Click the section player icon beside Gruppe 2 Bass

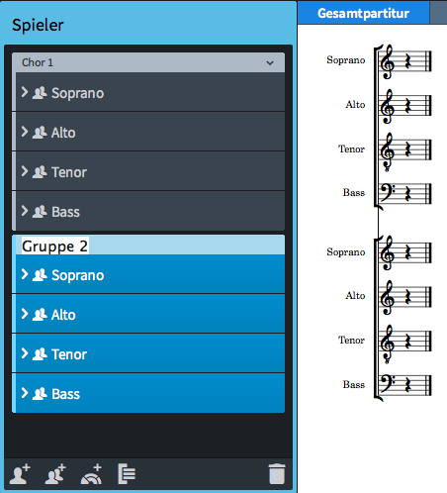pos(40,394)
